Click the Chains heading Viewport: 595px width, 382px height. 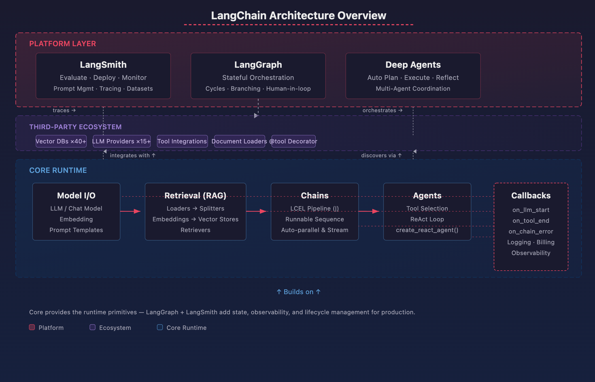point(315,196)
